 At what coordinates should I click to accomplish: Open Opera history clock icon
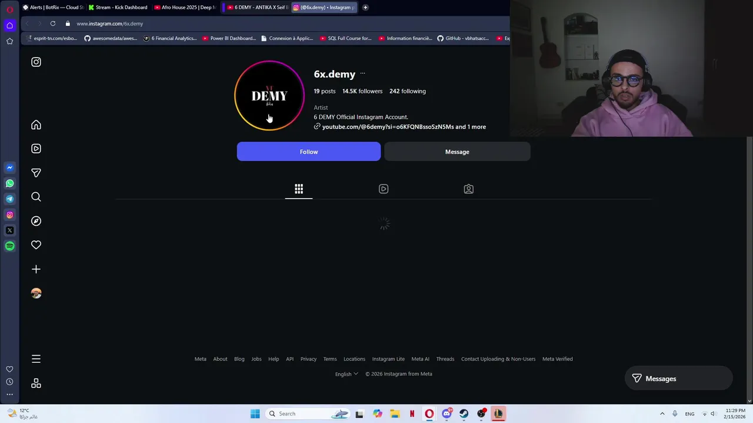tap(9, 382)
